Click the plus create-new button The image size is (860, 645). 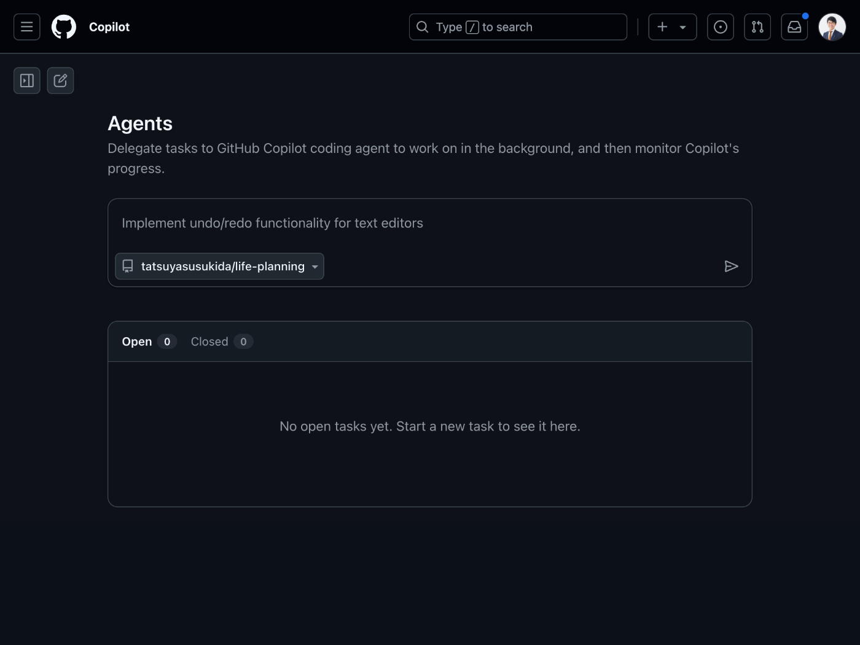[662, 27]
